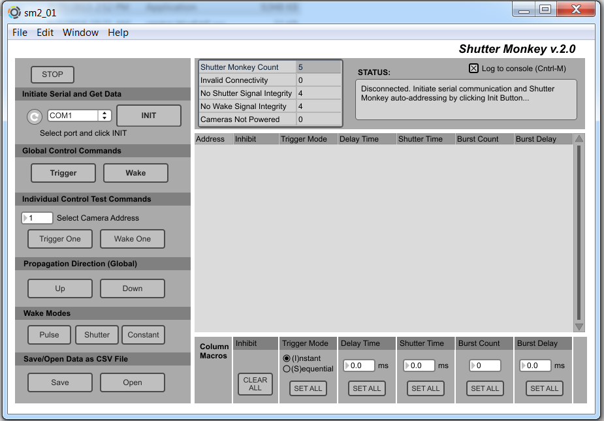Choose Pulse wake mode
Image resolution: width=604 pixels, height=421 pixels.
pyautogui.click(x=50, y=335)
